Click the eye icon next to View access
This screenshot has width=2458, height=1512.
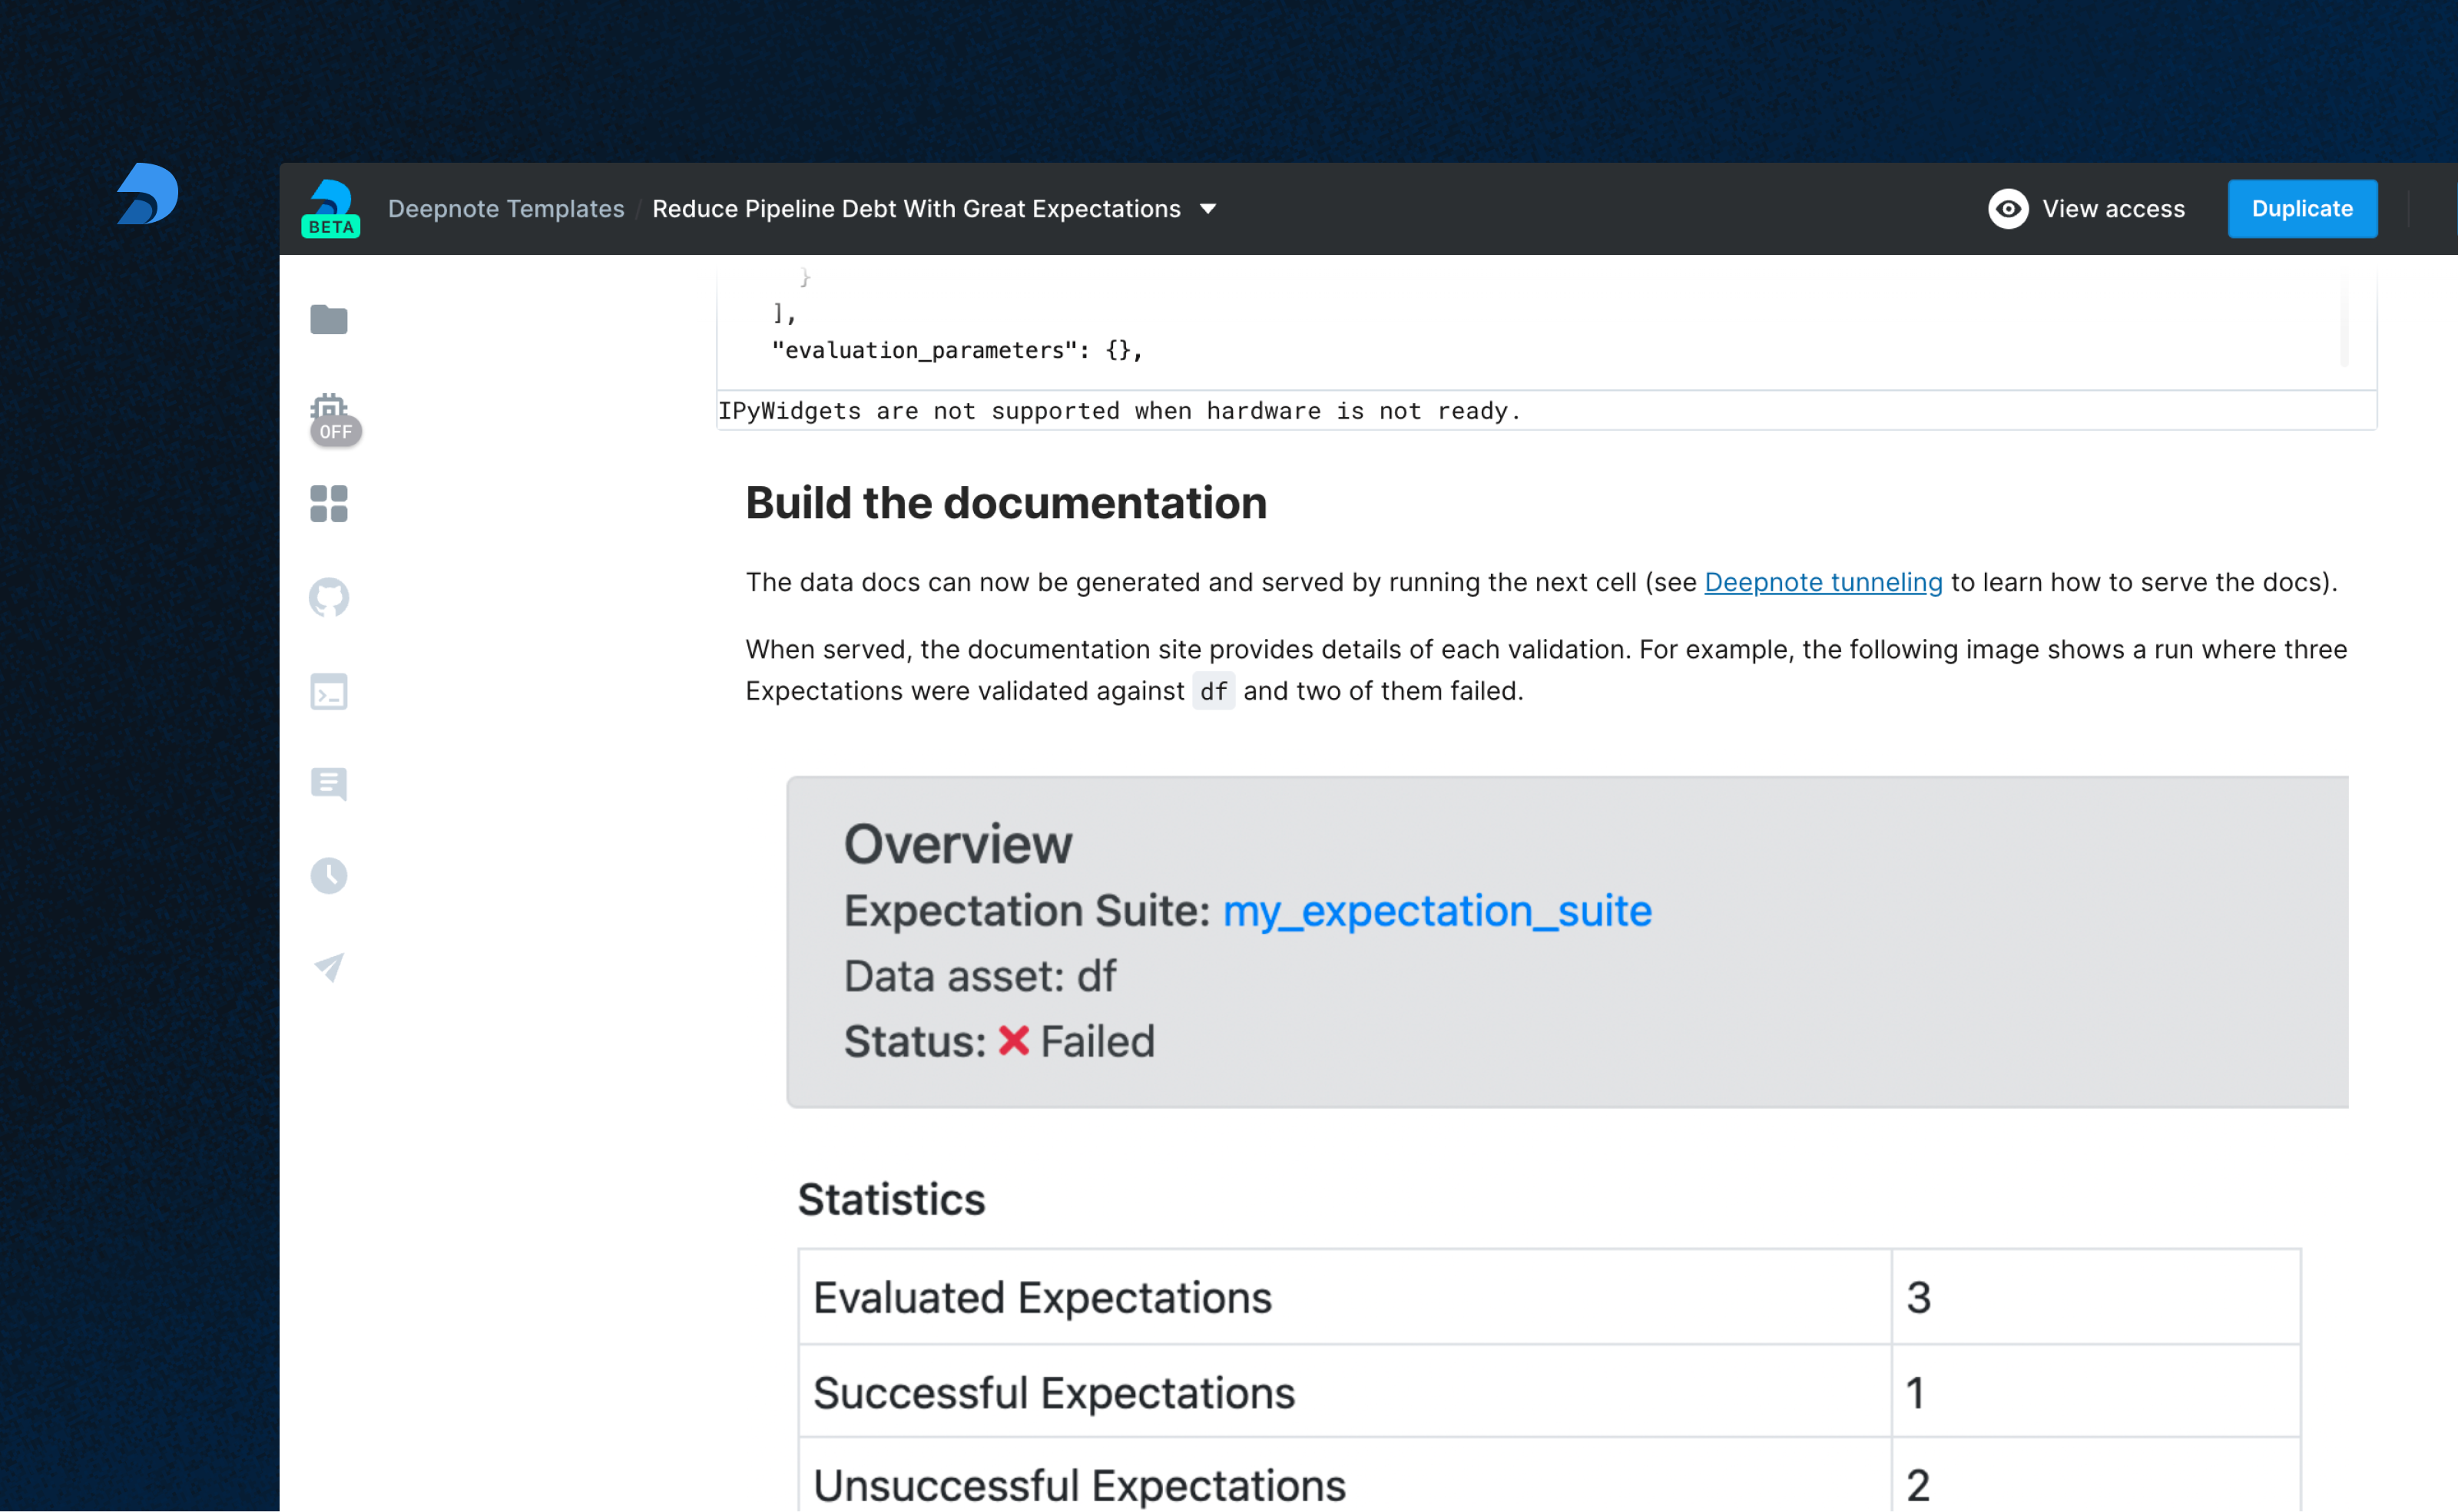(x=2009, y=209)
